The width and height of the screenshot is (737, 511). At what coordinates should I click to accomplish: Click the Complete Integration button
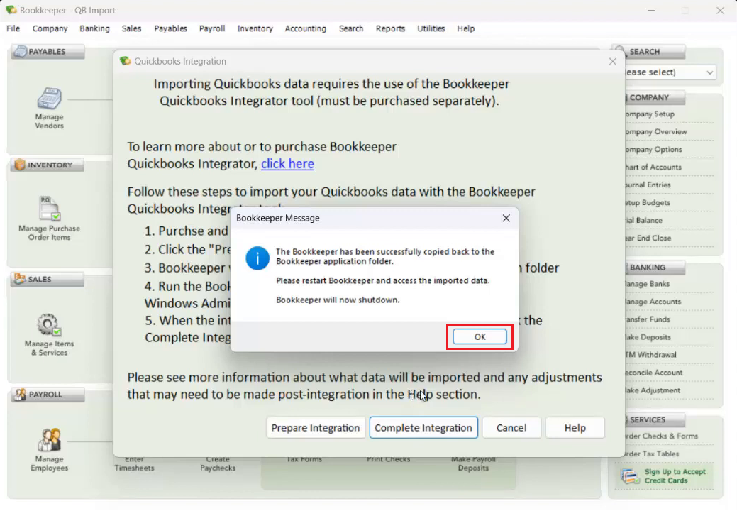[x=423, y=428]
